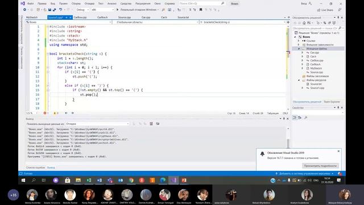Select Source1.cpp in Solution Explorer
The image size is (364, 205).
317,88
